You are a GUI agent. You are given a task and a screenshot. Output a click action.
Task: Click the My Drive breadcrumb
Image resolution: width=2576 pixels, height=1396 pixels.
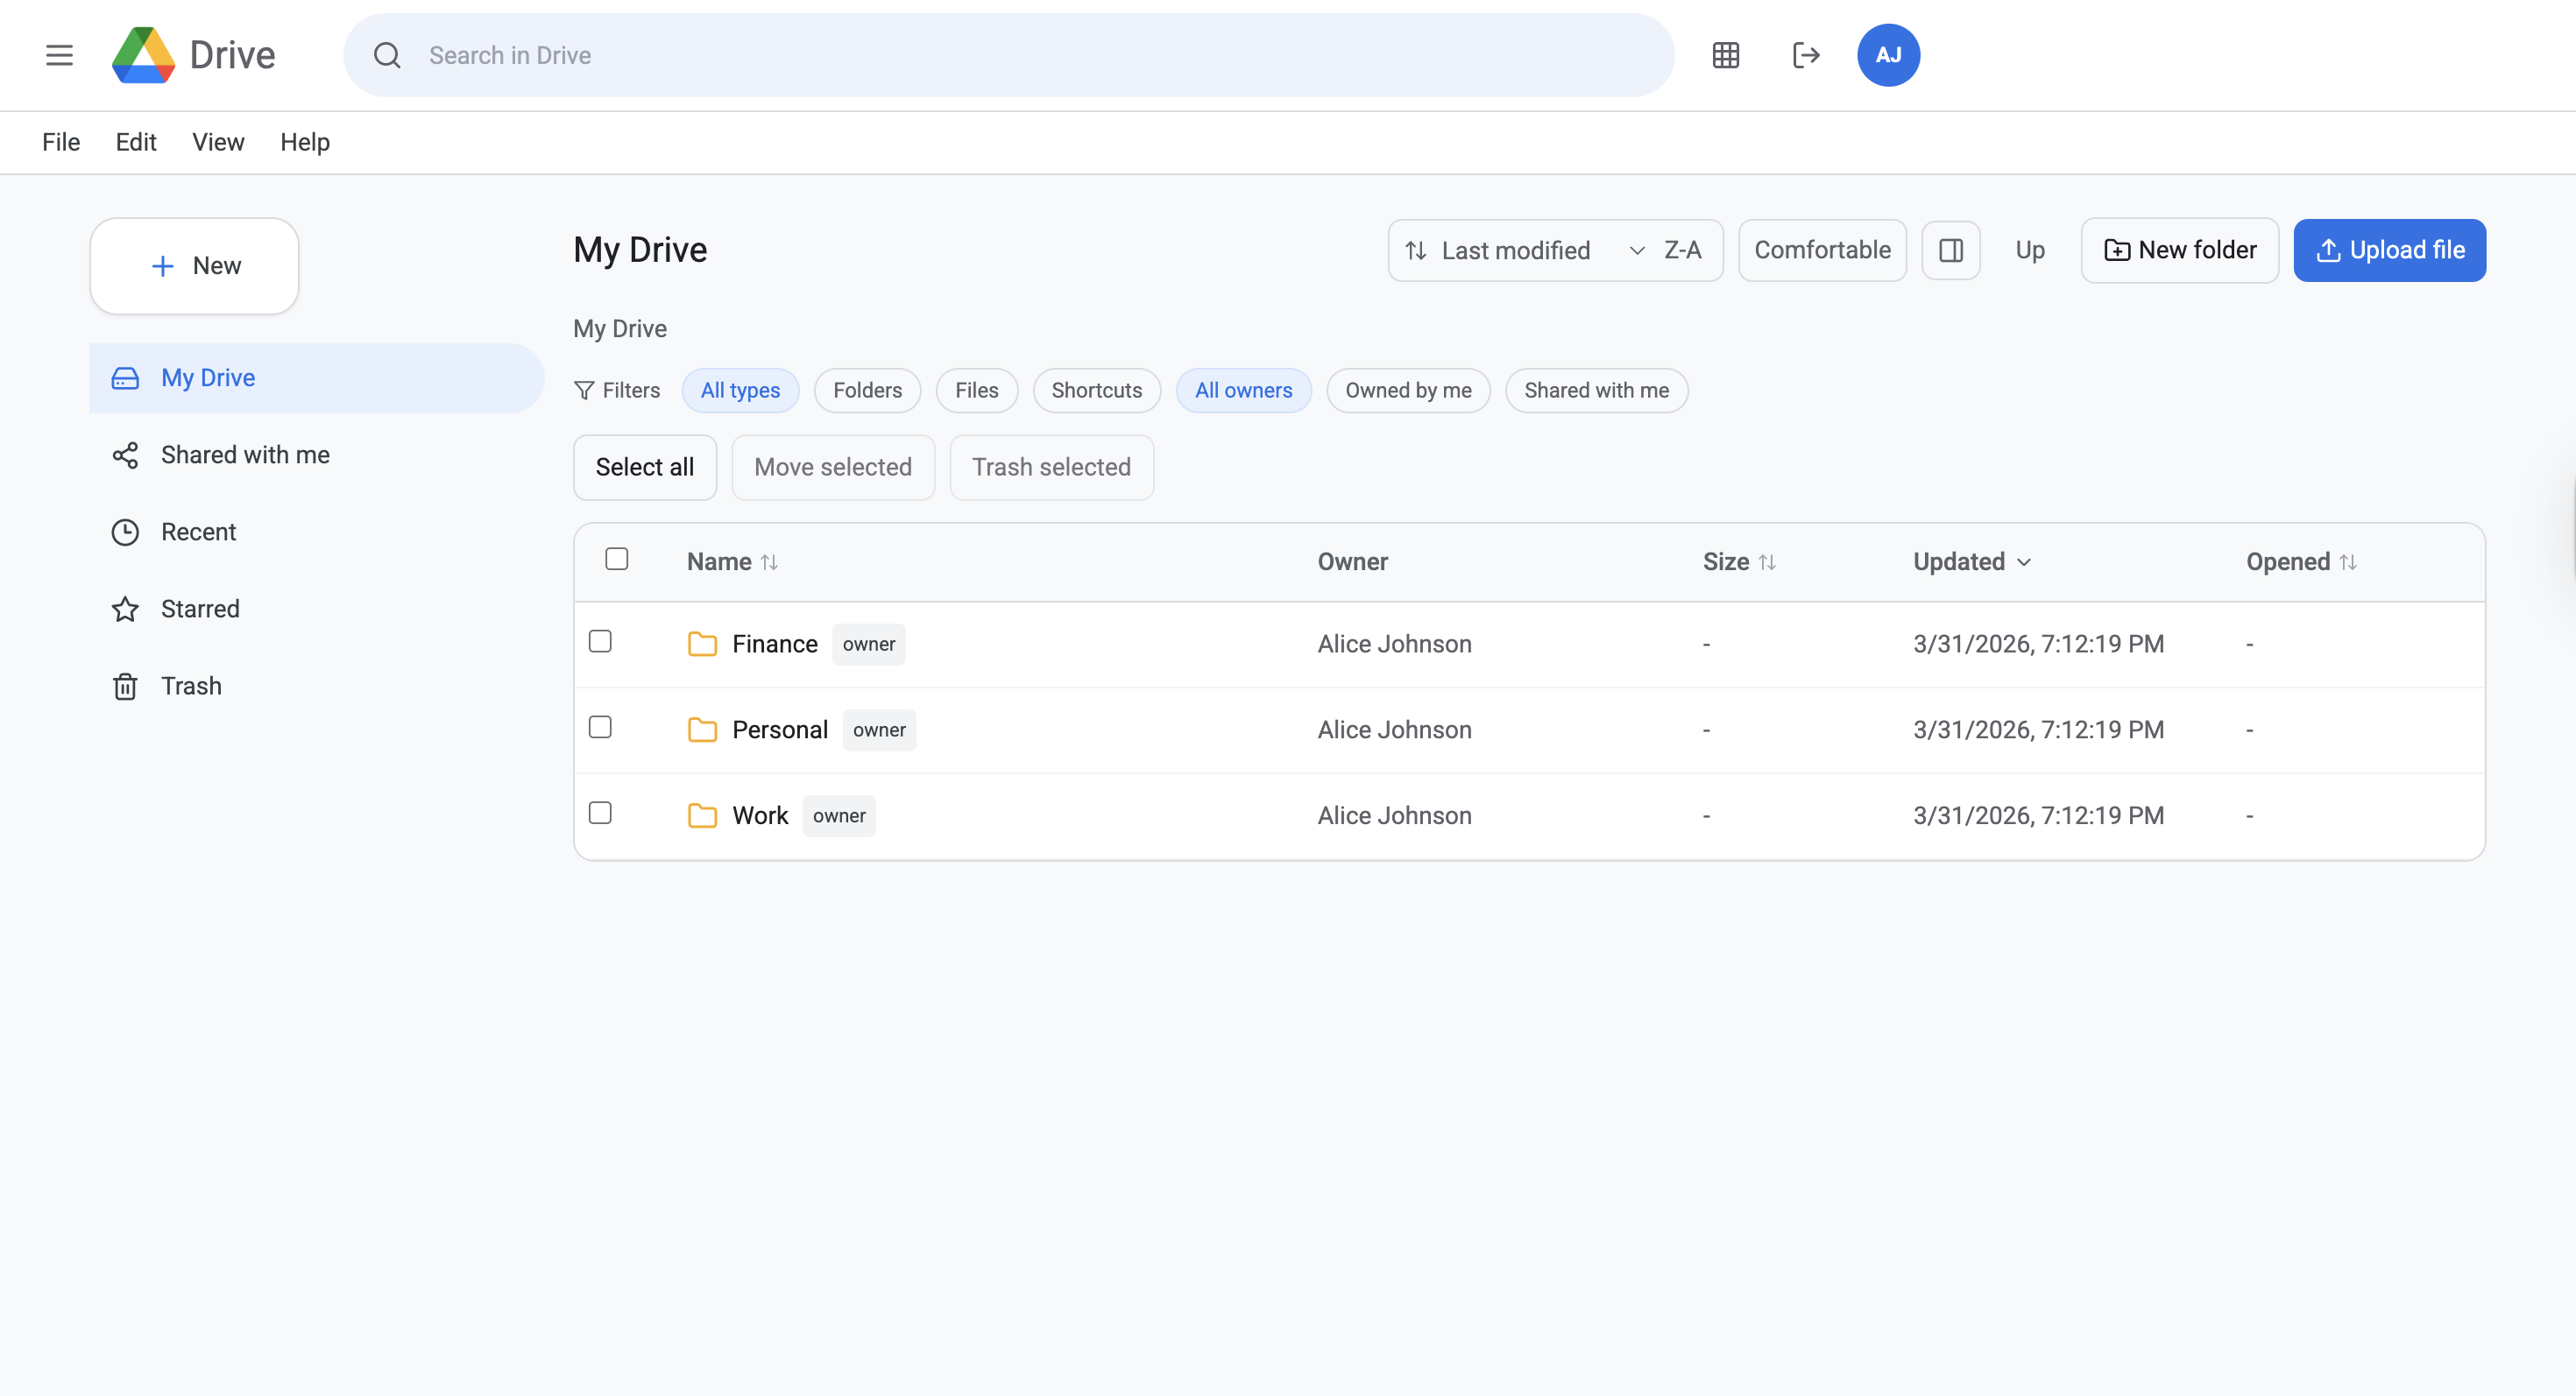pos(620,330)
